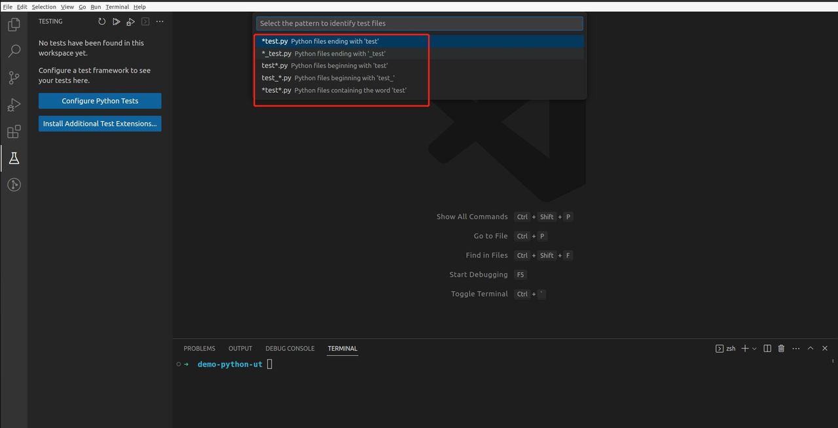Open the Search view in activity bar
The image size is (838, 428).
14,51
